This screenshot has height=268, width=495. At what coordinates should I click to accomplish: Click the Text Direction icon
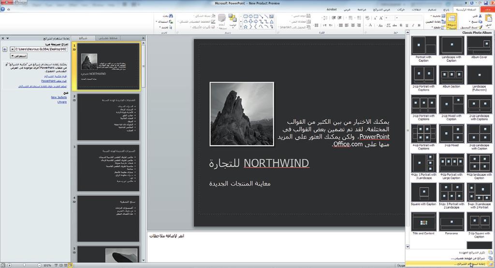(308, 16)
